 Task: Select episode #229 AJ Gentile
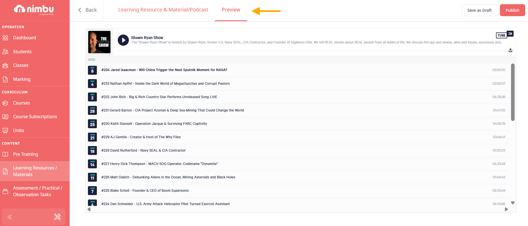click(x=141, y=137)
